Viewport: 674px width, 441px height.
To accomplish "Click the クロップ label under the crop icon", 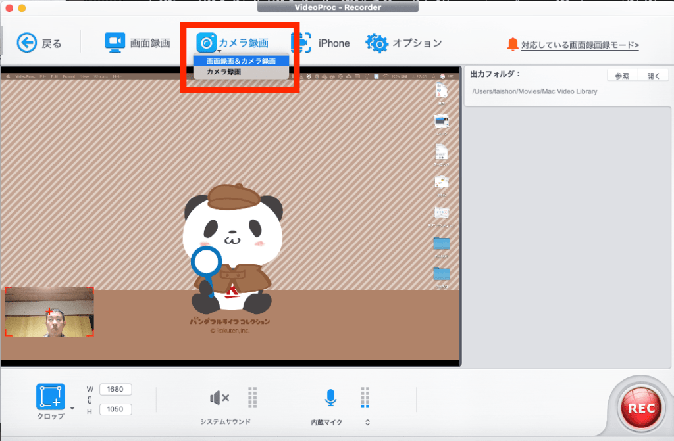I will point(51,416).
